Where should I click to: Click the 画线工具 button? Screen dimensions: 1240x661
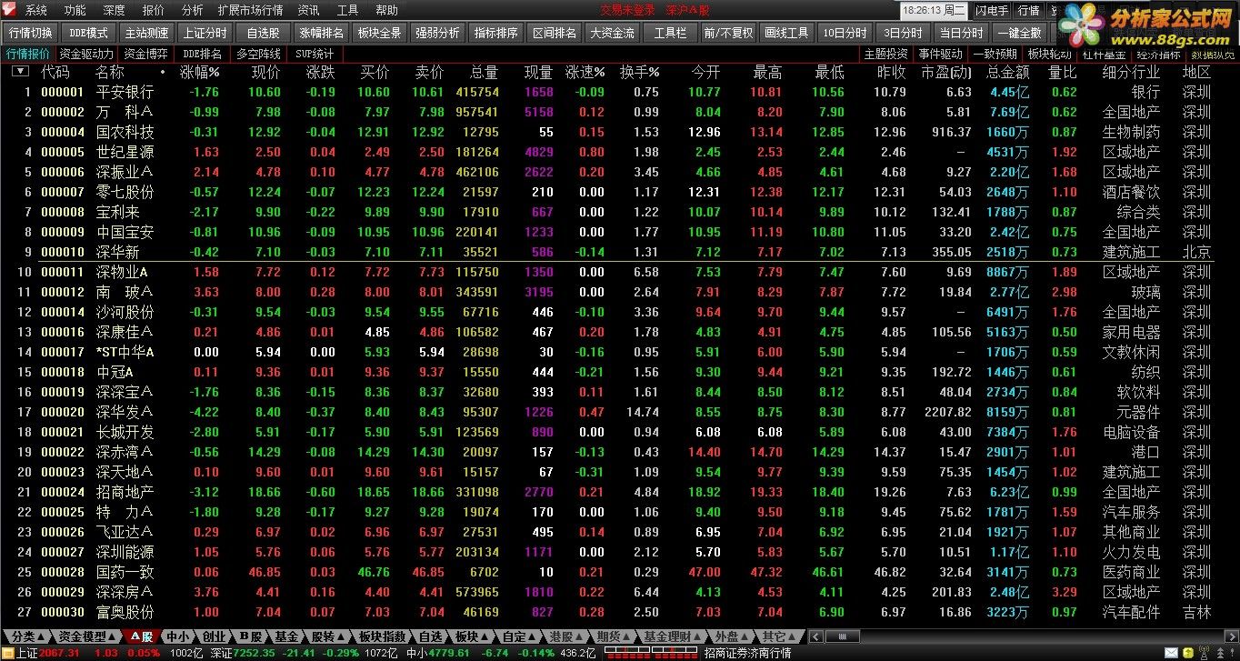pyautogui.click(x=786, y=33)
